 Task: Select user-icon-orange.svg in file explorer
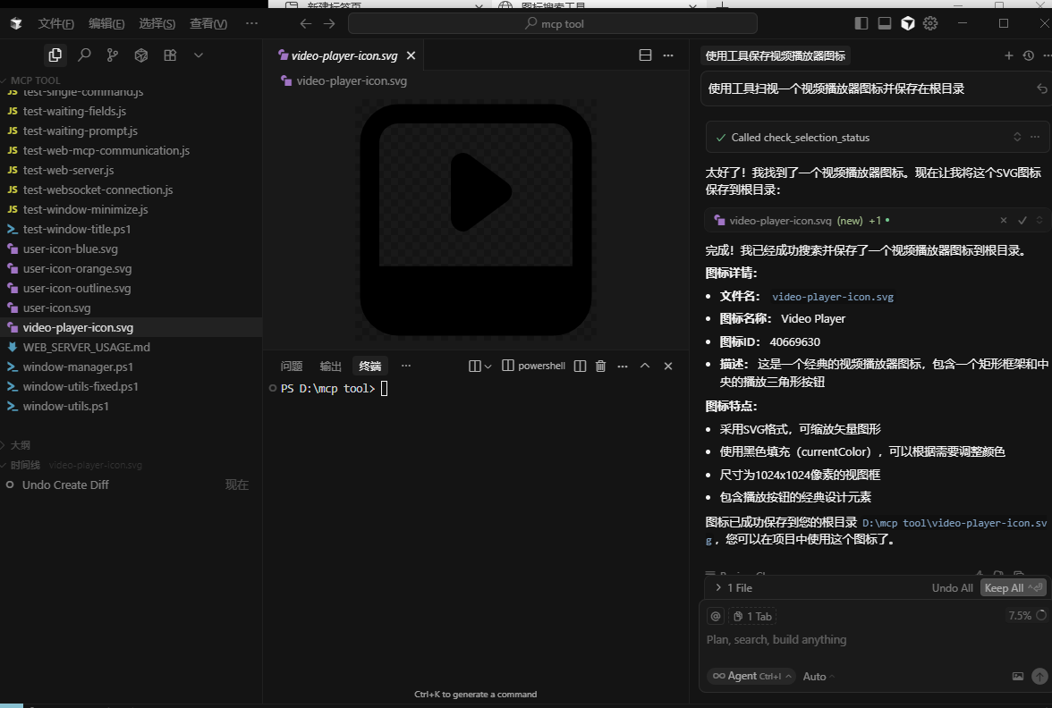pos(77,268)
